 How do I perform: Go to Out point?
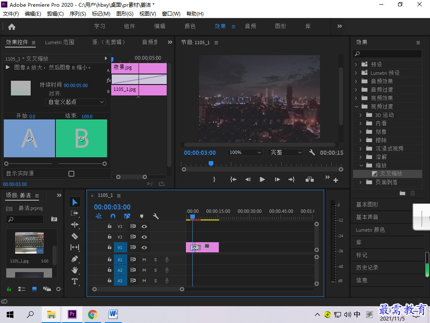coord(291,179)
